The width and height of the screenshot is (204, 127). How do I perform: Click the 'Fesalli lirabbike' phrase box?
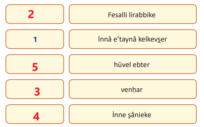[133, 14]
